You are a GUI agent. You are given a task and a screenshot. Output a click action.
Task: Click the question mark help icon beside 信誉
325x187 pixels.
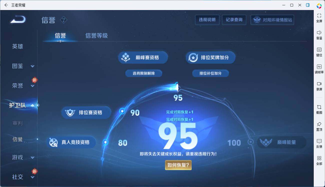[64, 20]
